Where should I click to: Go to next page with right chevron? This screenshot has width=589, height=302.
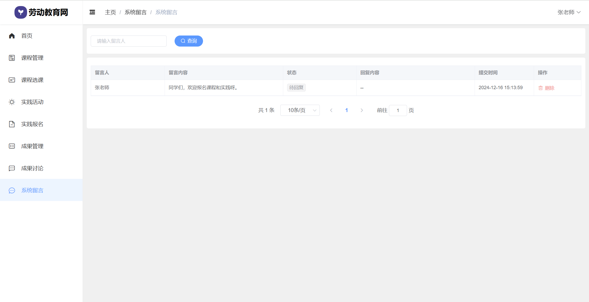362,110
